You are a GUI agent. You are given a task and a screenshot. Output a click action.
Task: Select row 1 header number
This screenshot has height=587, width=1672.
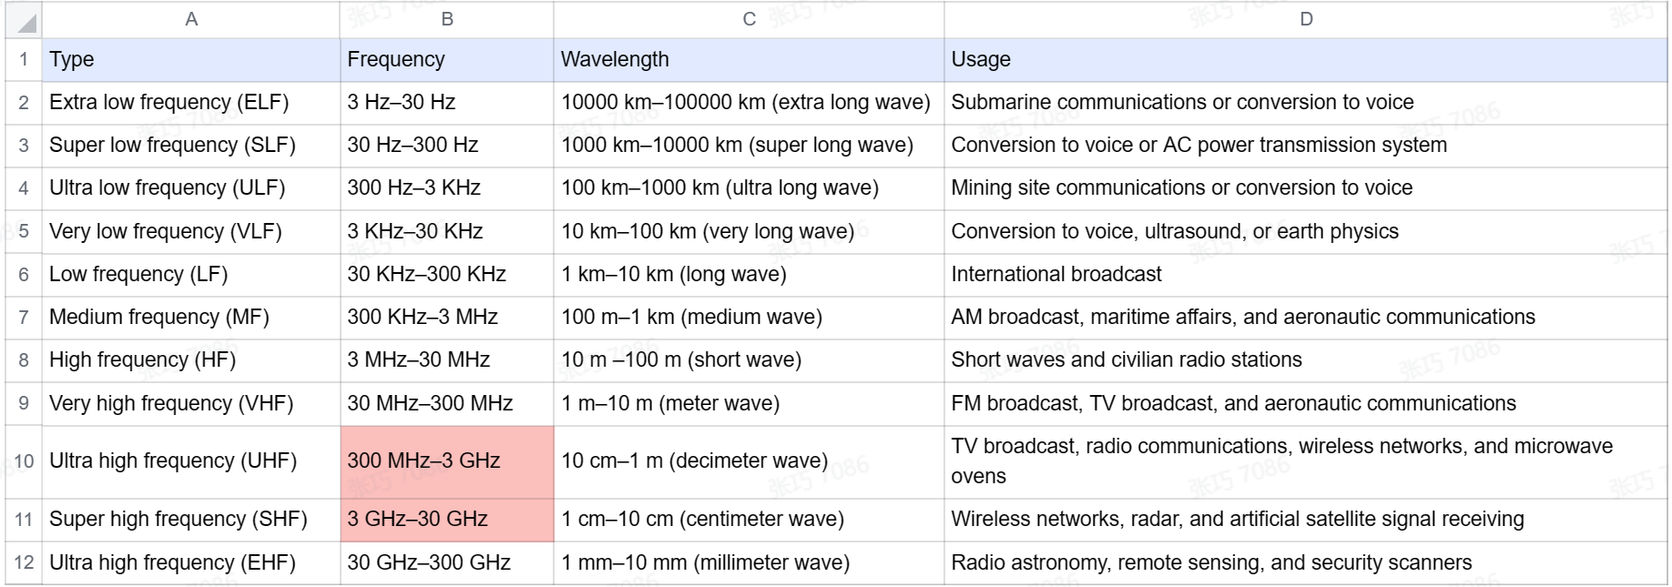[24, 60]
